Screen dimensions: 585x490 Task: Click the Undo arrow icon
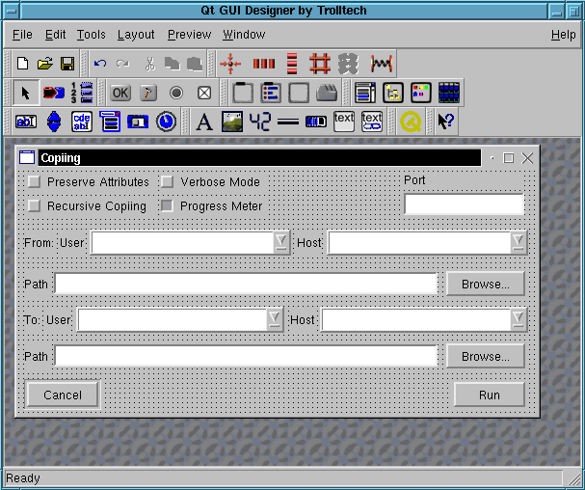click(x=100, y=64)
